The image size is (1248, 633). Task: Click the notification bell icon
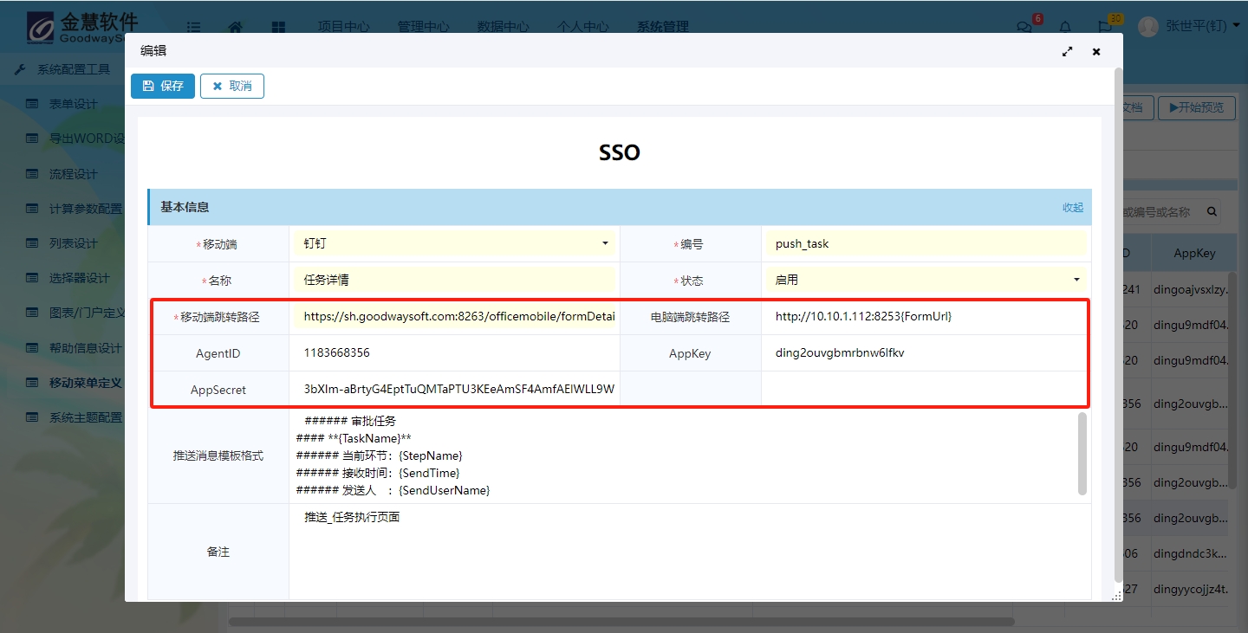click(x=1065, y=27)
